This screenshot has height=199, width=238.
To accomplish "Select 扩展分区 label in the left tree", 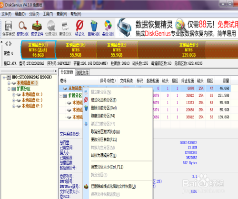I will [24, 89].
